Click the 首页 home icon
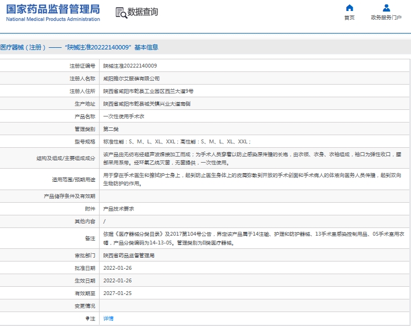This screenshot has height=328, width=411. (349, 8)
